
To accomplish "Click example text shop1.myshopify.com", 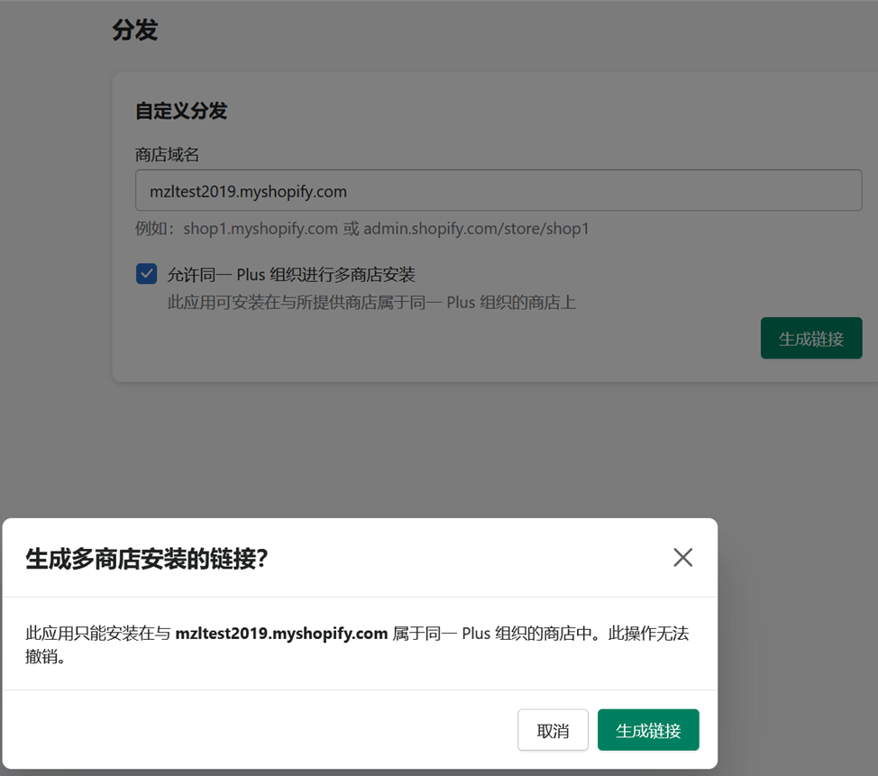I will pos(261,229).
